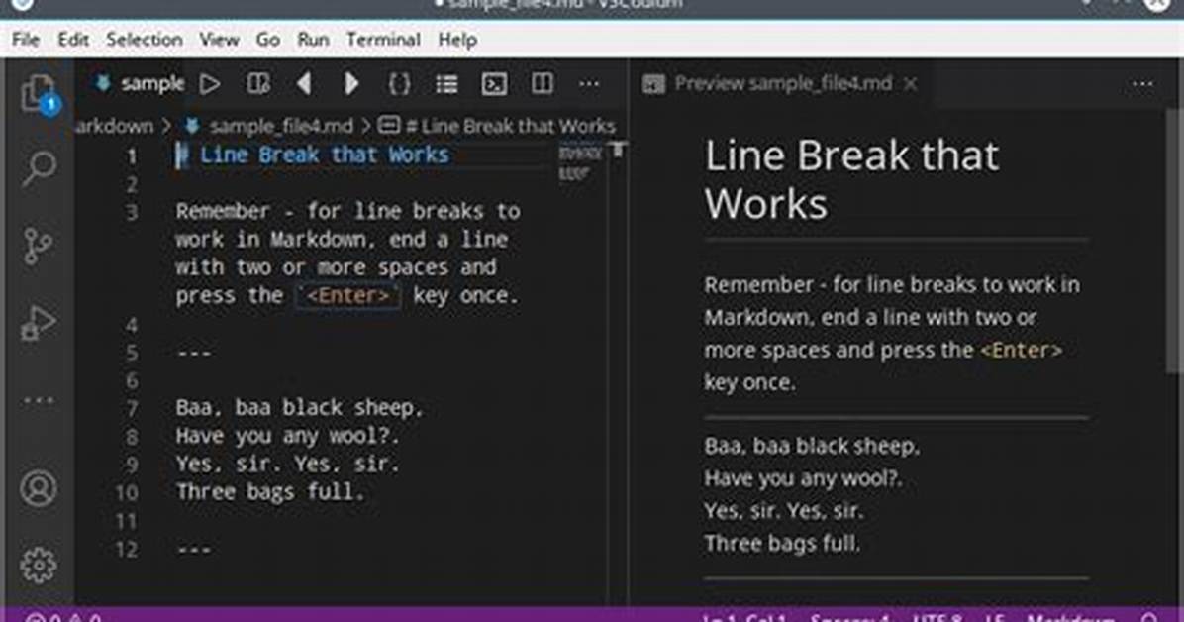The height and width of the screenshot is (622, 1184).
Task: Click 'Three bags full.' in the preview
Action: 782,544
